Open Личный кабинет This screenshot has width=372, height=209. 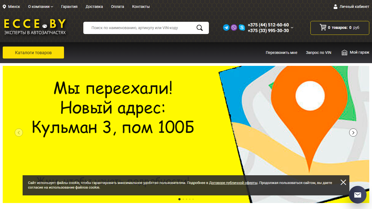tap(354, 7)
